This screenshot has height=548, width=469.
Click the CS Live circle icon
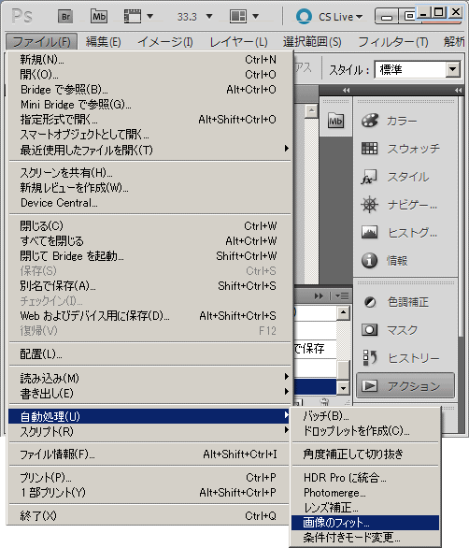(x=304, y=17)
